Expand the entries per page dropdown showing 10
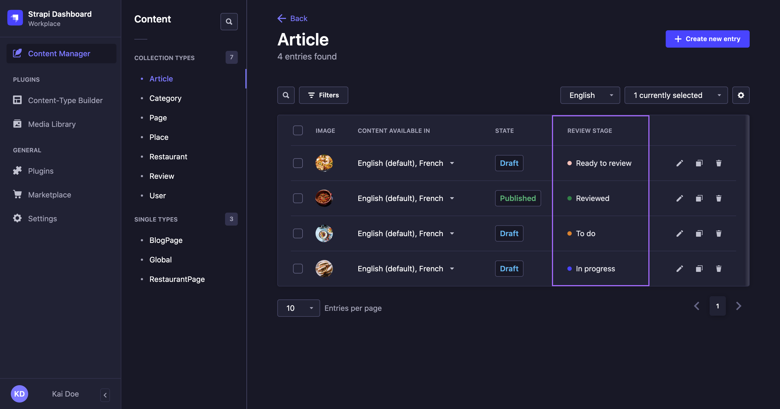The width and height of the screenshot is (780, 409). coord(299,308)
